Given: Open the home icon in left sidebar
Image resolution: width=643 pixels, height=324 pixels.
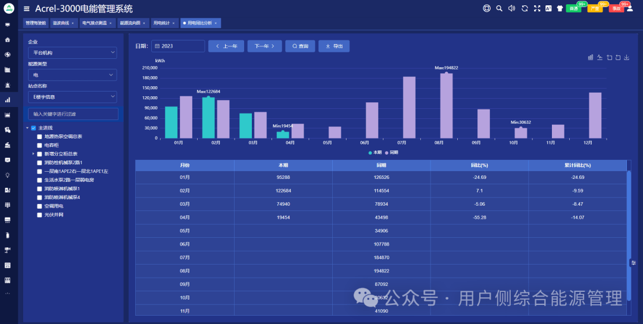Looking at the screenshot, I should point(7,40).
